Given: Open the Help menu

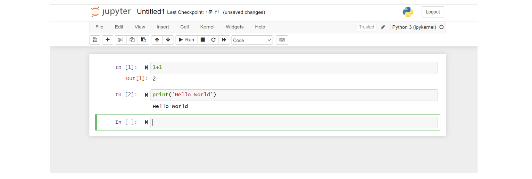Looking at the screenshot, I should pos(260,27).
